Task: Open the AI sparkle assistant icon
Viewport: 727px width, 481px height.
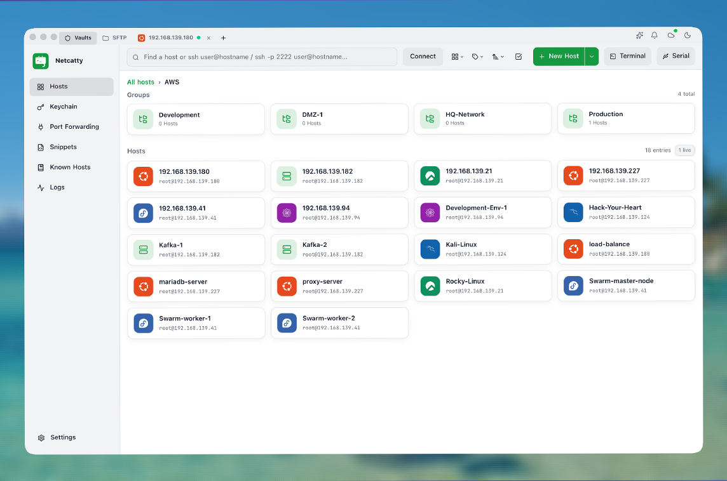Action: coord(639,36)
